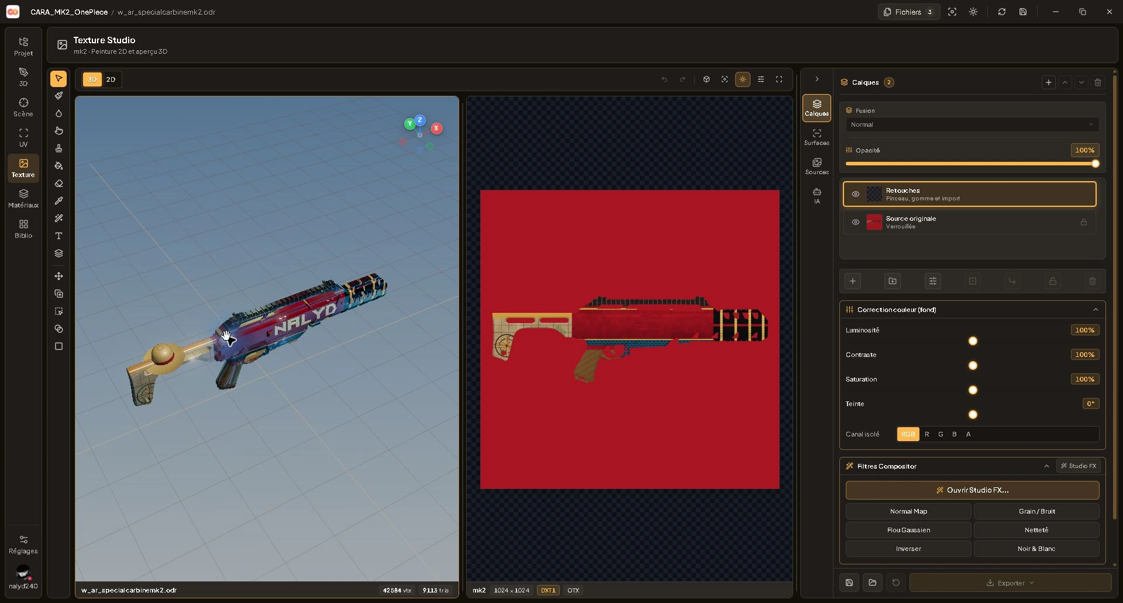Select the Eraser tool in the toolbar
Viewport: 1123px width, 603px height.
[x=58, y=183]
